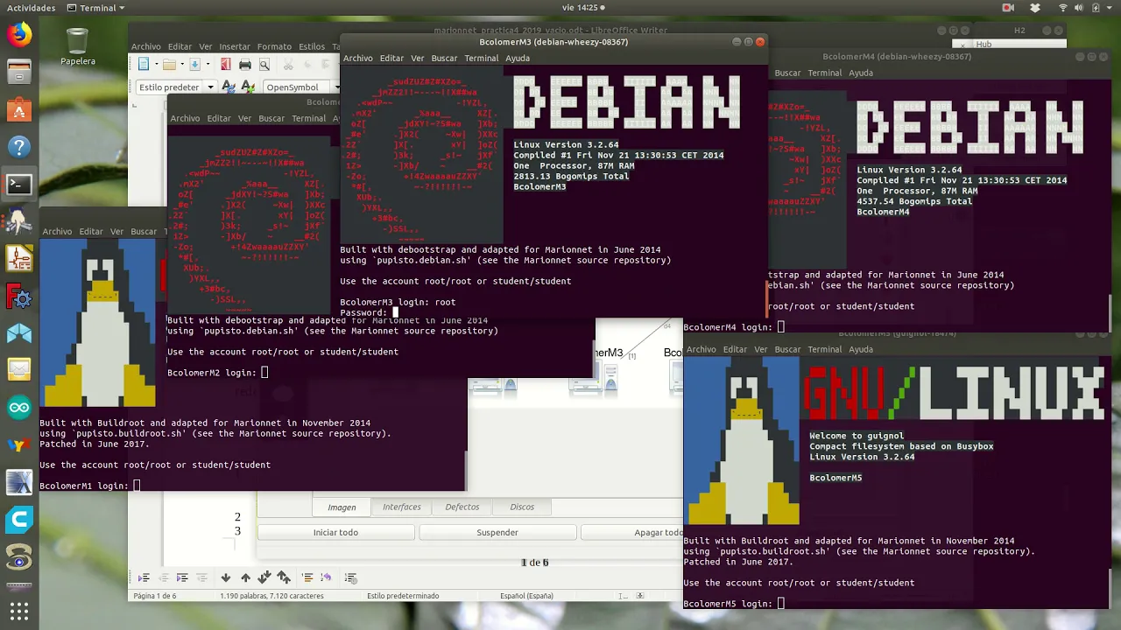Open the Cura dock icon

(19, 521)
